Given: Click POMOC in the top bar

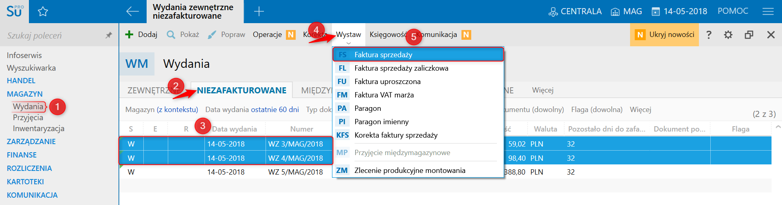Looking at the screenshot, I should tap(733, 11).
